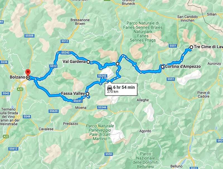The height and width of the screenshot is (169, 223).
Task: Click Parco Naturale Paneveggio park label
Action: [x=100, y=132]
